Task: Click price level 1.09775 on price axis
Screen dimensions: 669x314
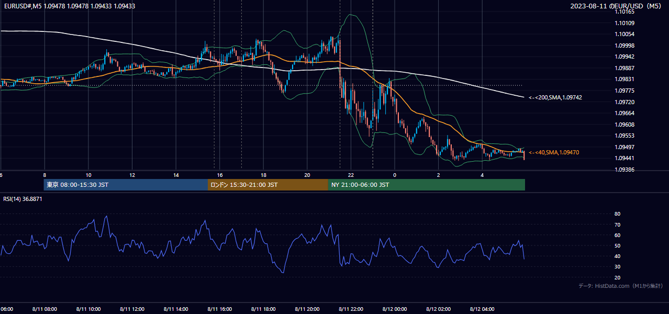Action: coord(625,91)
